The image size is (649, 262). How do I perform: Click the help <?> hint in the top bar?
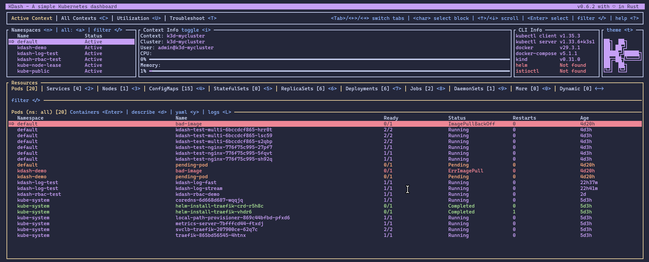(627, 18)
